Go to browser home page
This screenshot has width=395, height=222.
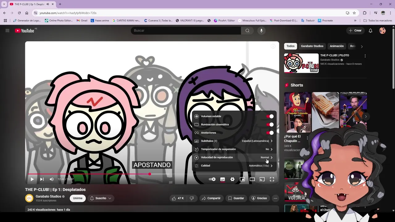27,13
